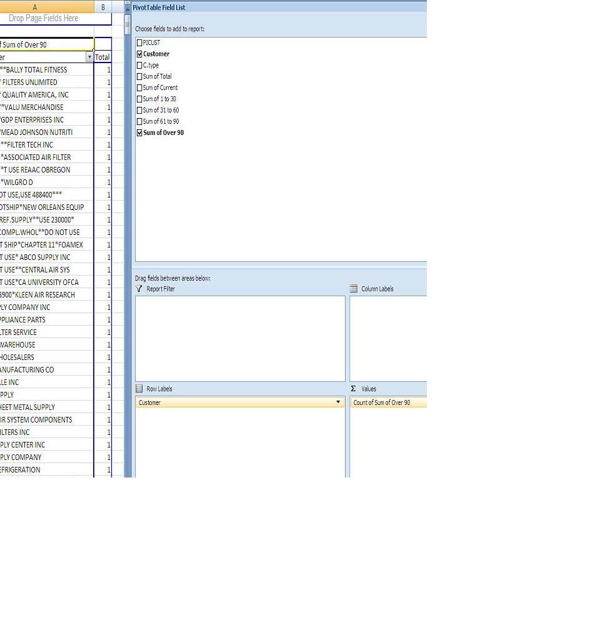Viewport: 600px width, 640px height.
Task: Tick the Sum of Total checkbox
Action: pos(139,76)
